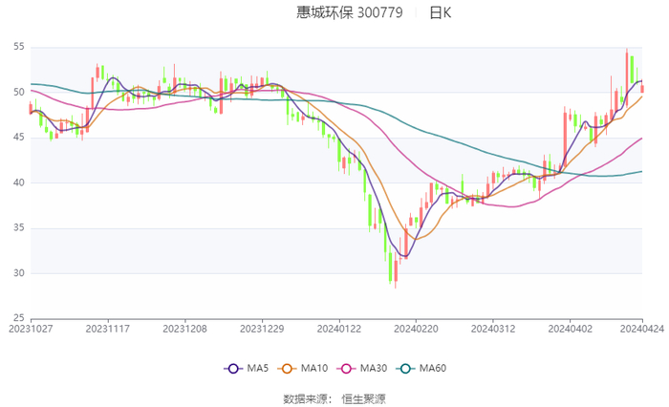Click the 40 price label on the y-axis
This screenshot has height=407, width=669.
18,182
